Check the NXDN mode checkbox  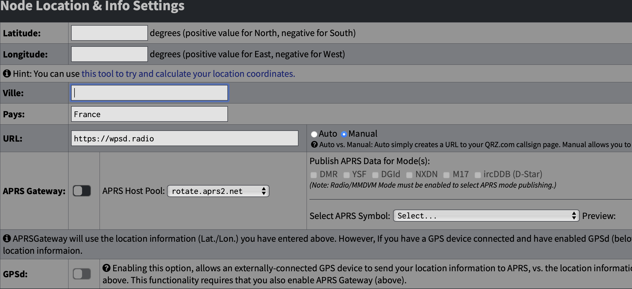coord(409,175)
